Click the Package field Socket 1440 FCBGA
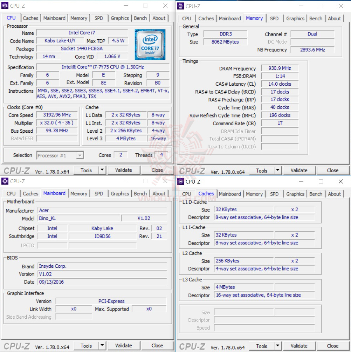 click(82, 49)
